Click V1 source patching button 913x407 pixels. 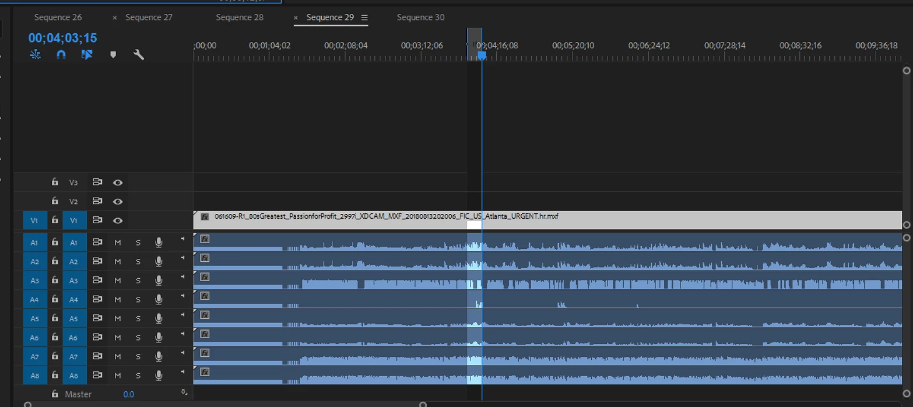(x=34, y=220)
